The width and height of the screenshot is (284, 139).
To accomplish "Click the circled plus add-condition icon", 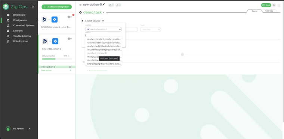I will pyautogui.click(x=182, y=55).
